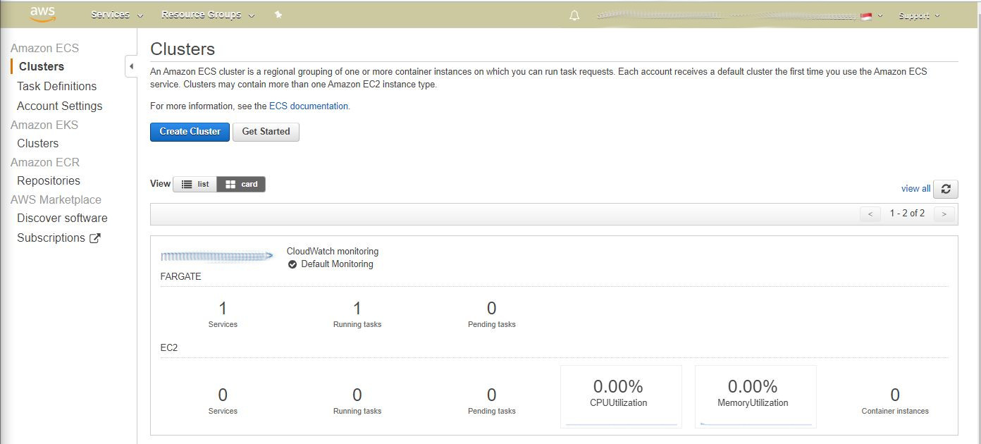Switch to card view
The width and height of the screenshot is (981, 444).
coord(241,184)
